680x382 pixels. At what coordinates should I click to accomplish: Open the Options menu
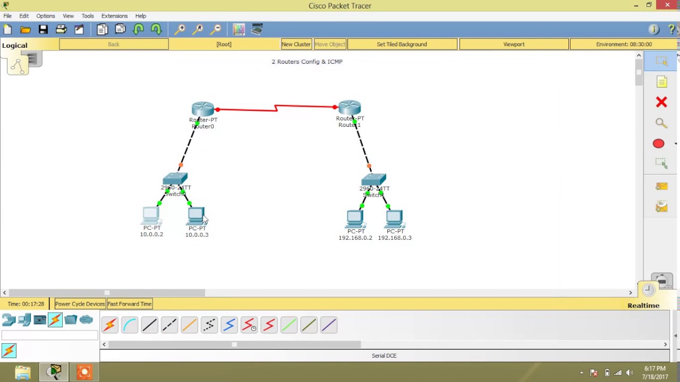tap(46, 16)
